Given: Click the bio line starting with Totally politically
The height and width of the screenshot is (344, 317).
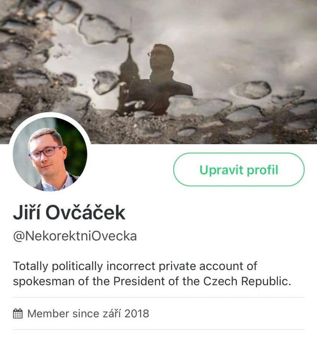Looking at the screenshot, I should point(135,266).
